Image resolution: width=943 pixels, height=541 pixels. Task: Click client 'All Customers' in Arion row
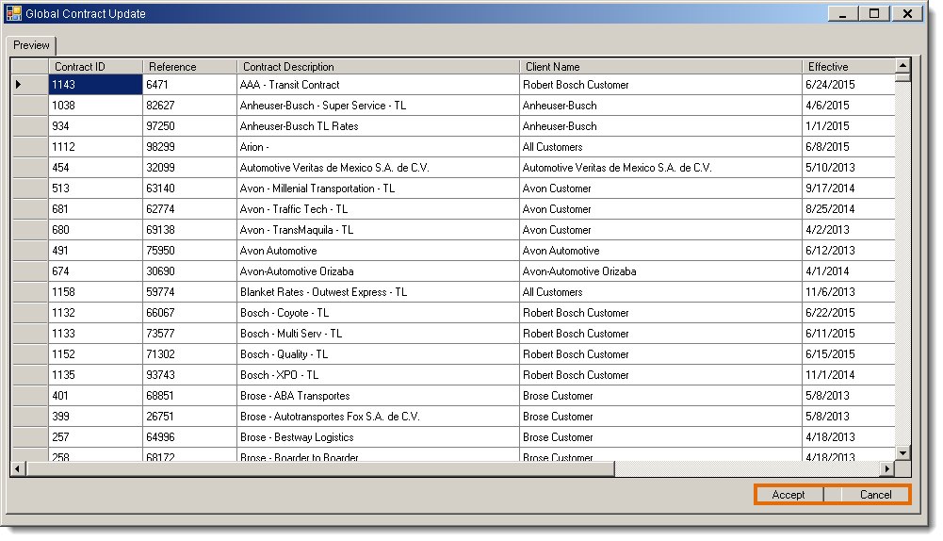click(661, 147)
